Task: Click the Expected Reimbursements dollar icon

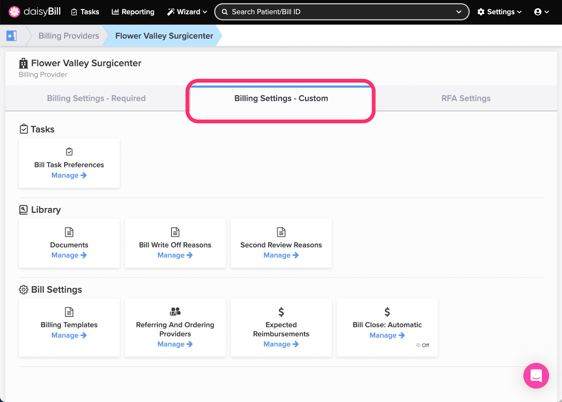Action: tap(281, 312)
